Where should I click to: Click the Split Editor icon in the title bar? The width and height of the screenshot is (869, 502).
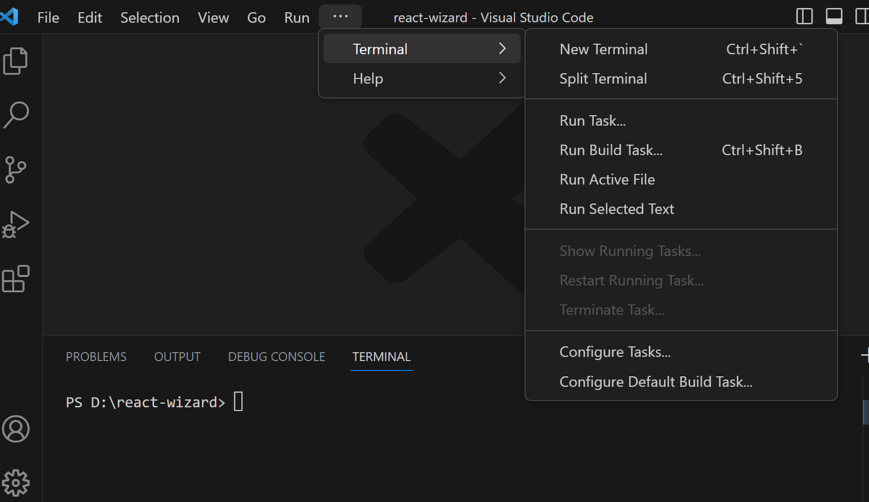point(805,15)
